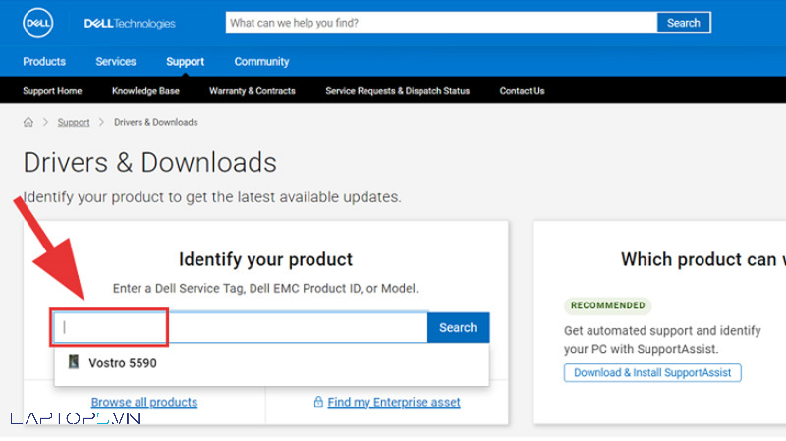Click the home icon in breadcrumb
Image resolution: width=786 pixels, height=441 pixels.
28,123
